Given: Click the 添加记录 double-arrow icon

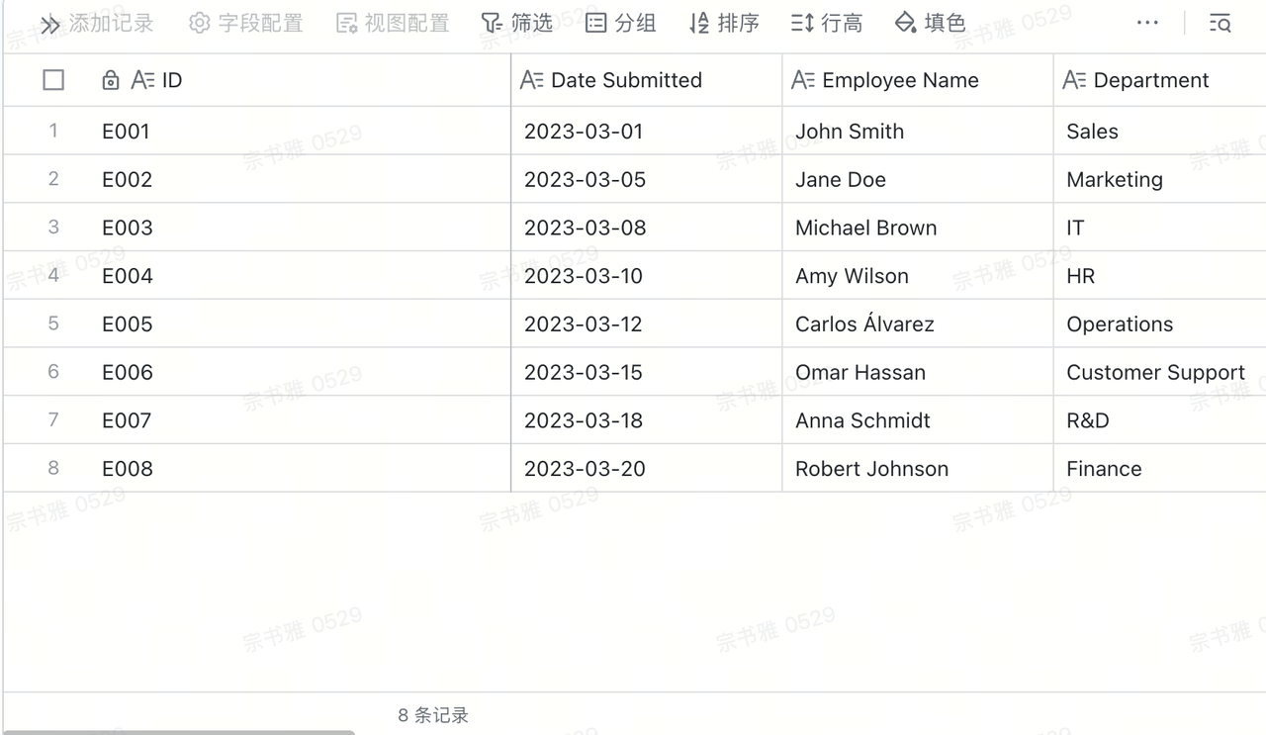Looking at the screenshot, I should 50,24.
